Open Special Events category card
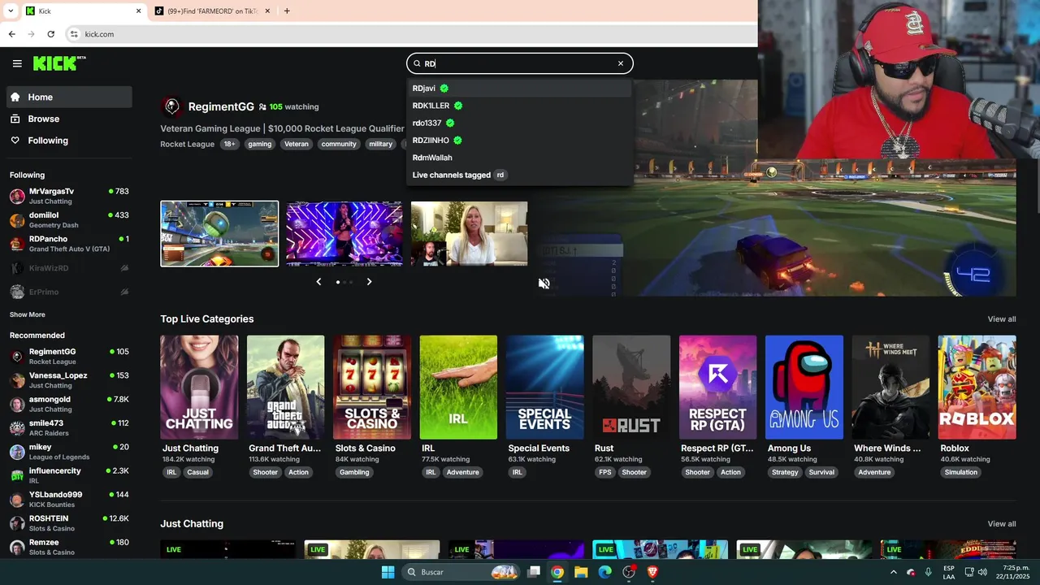The width and height of the screenshot is (1040, 585). 545,388
